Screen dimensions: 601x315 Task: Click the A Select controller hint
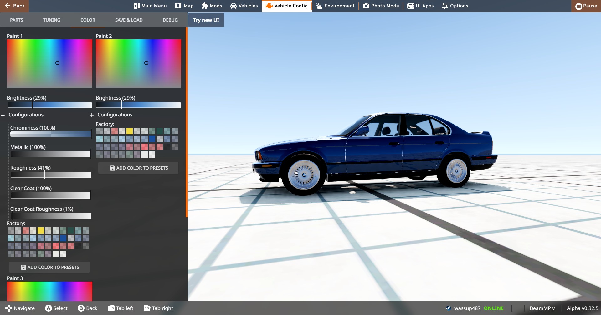(x=56, y=308)
